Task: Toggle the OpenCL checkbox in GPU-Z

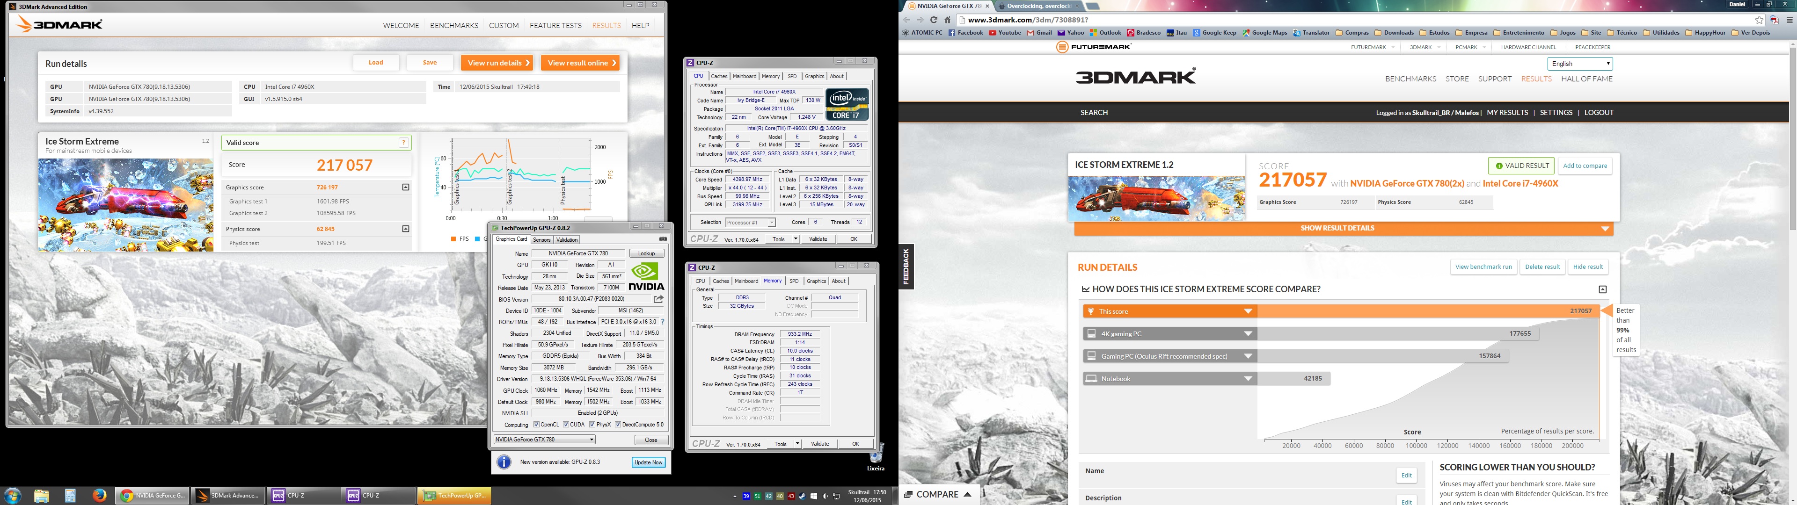Action: (536, 425)
